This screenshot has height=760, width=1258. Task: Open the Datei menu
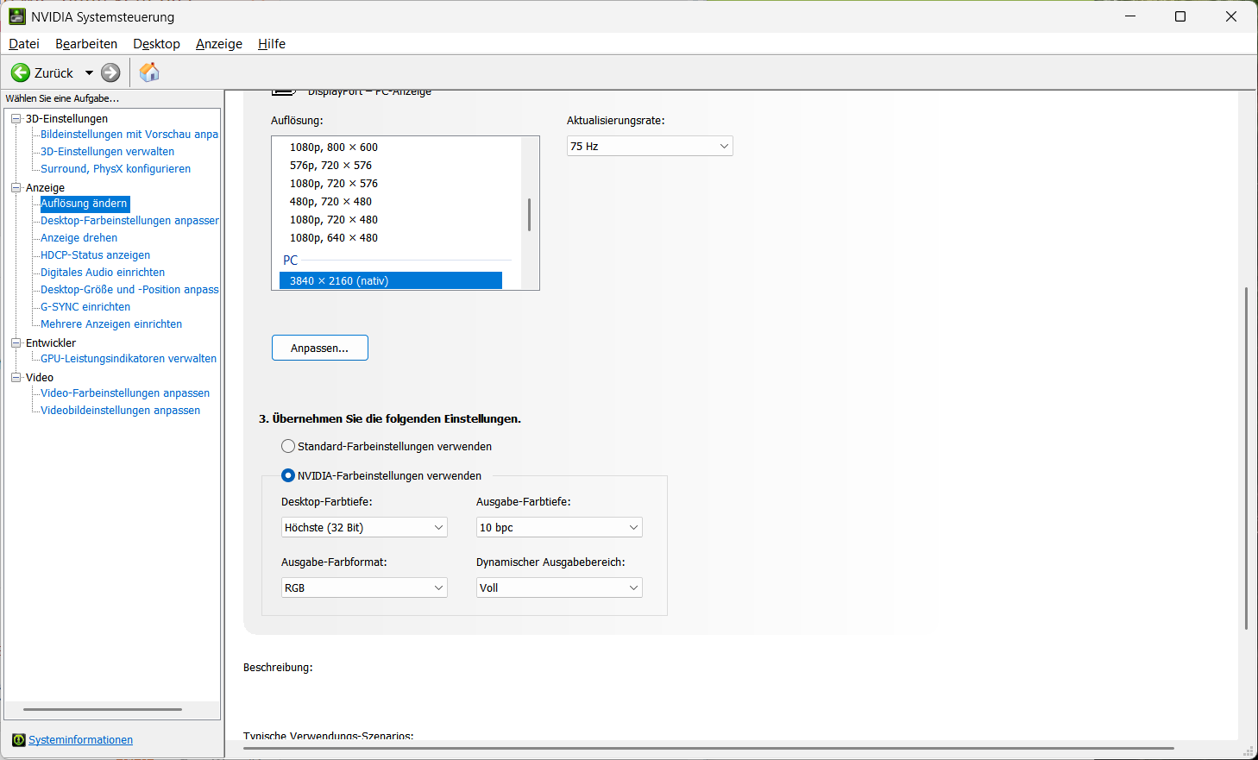pos(24,44)
